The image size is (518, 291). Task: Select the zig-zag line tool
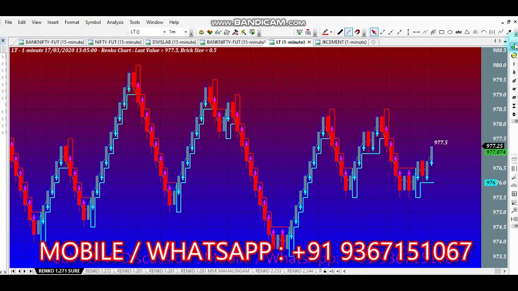coord(501,32)
